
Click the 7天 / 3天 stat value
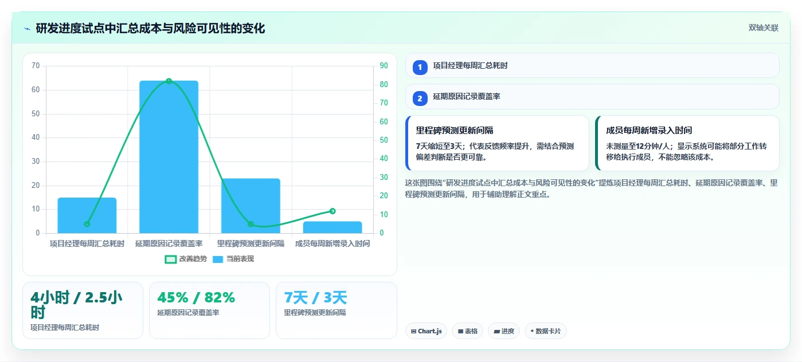click(x=316, y=297)
